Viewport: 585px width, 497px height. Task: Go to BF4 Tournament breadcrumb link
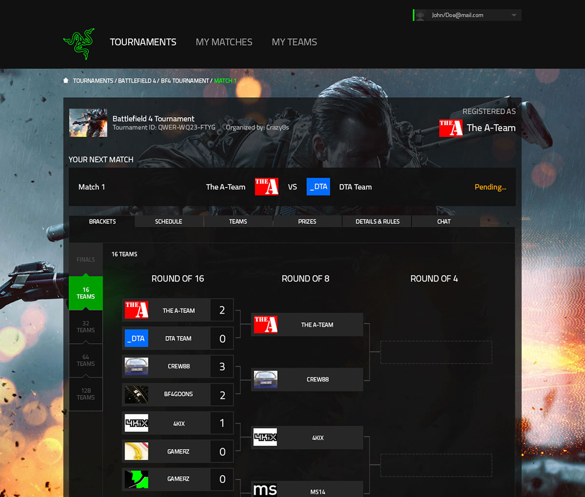185,81
